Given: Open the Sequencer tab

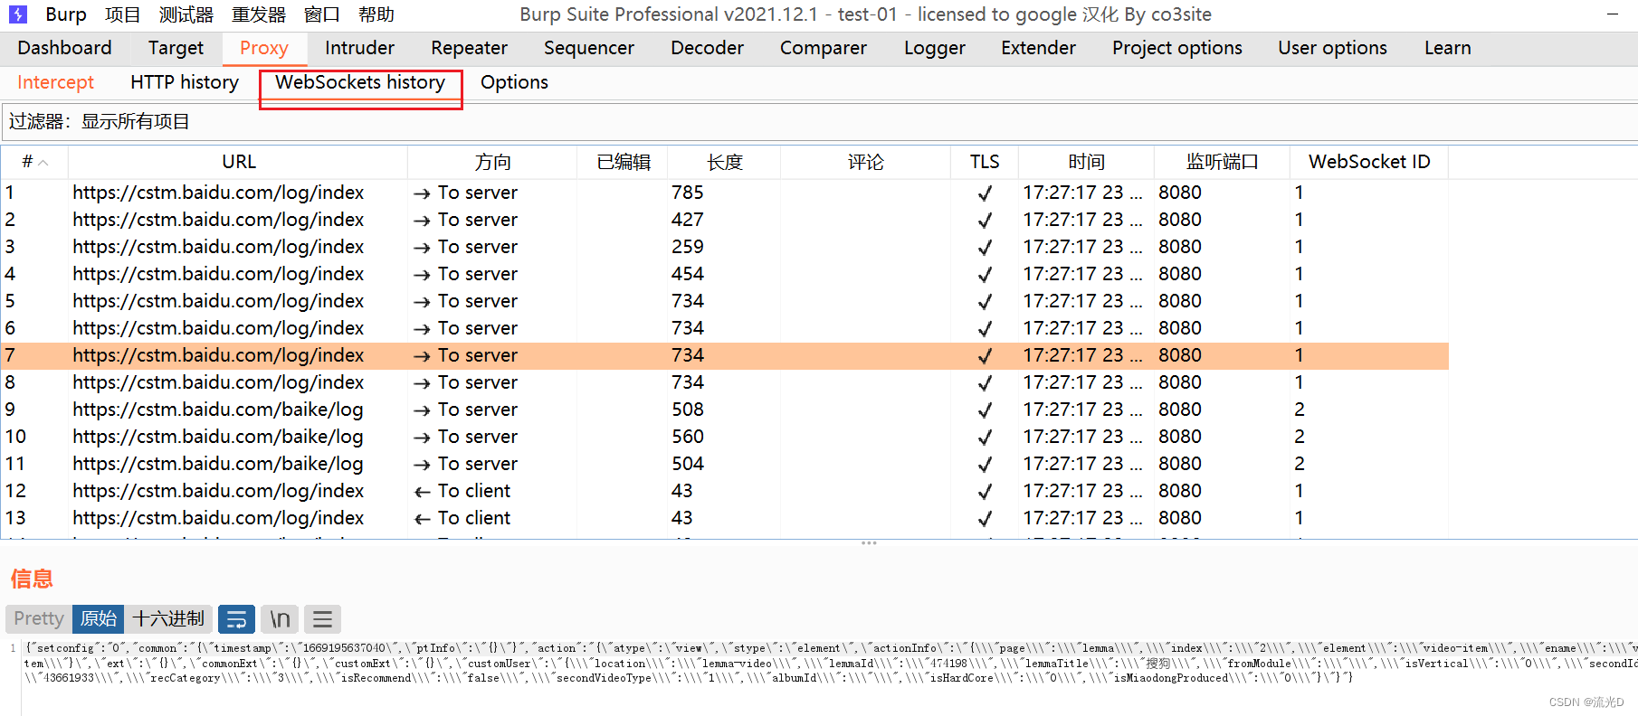Looking at the screenshot, I should tap(589, 48).
